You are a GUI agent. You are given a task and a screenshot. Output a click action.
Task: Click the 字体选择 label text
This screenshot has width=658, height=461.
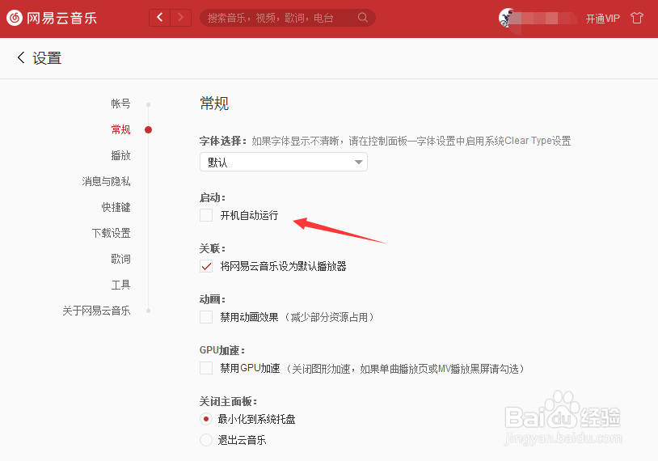point(222,141)
